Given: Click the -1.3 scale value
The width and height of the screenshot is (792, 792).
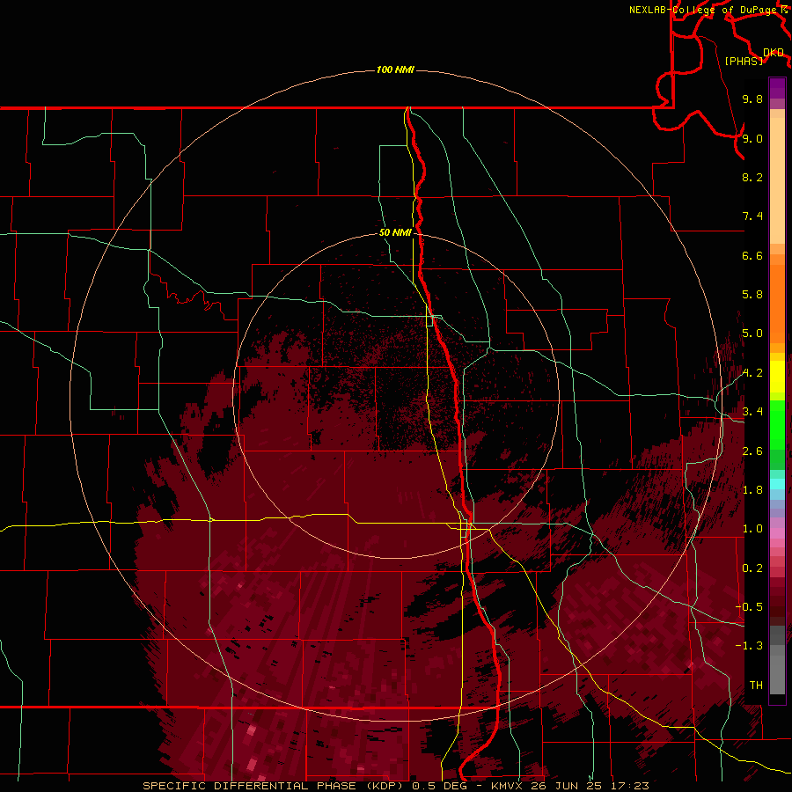Looking at the screenshot, I should pyautogui.click(x=749, y=646).
